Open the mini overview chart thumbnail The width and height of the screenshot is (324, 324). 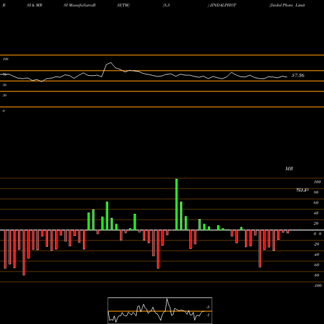(160, 310)
